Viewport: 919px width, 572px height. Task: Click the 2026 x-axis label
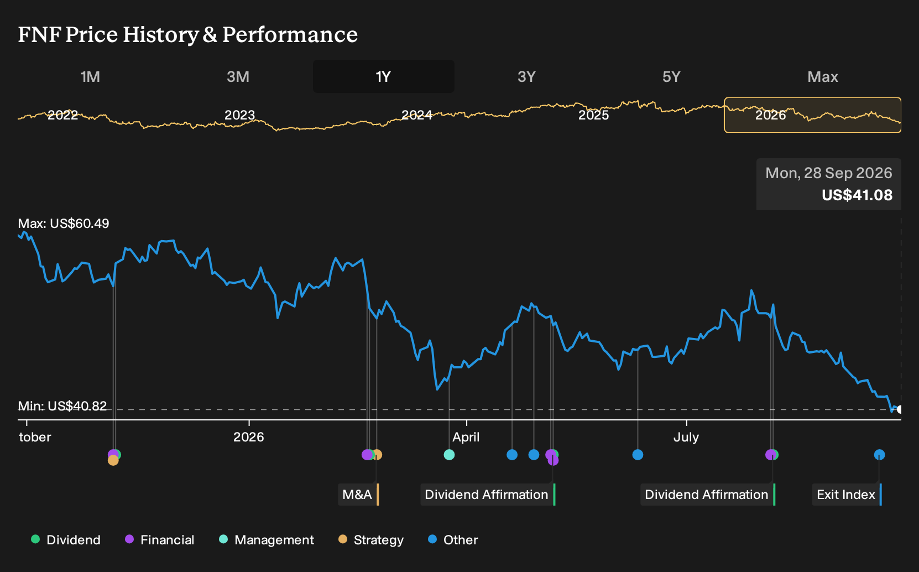tap(249, 437)
